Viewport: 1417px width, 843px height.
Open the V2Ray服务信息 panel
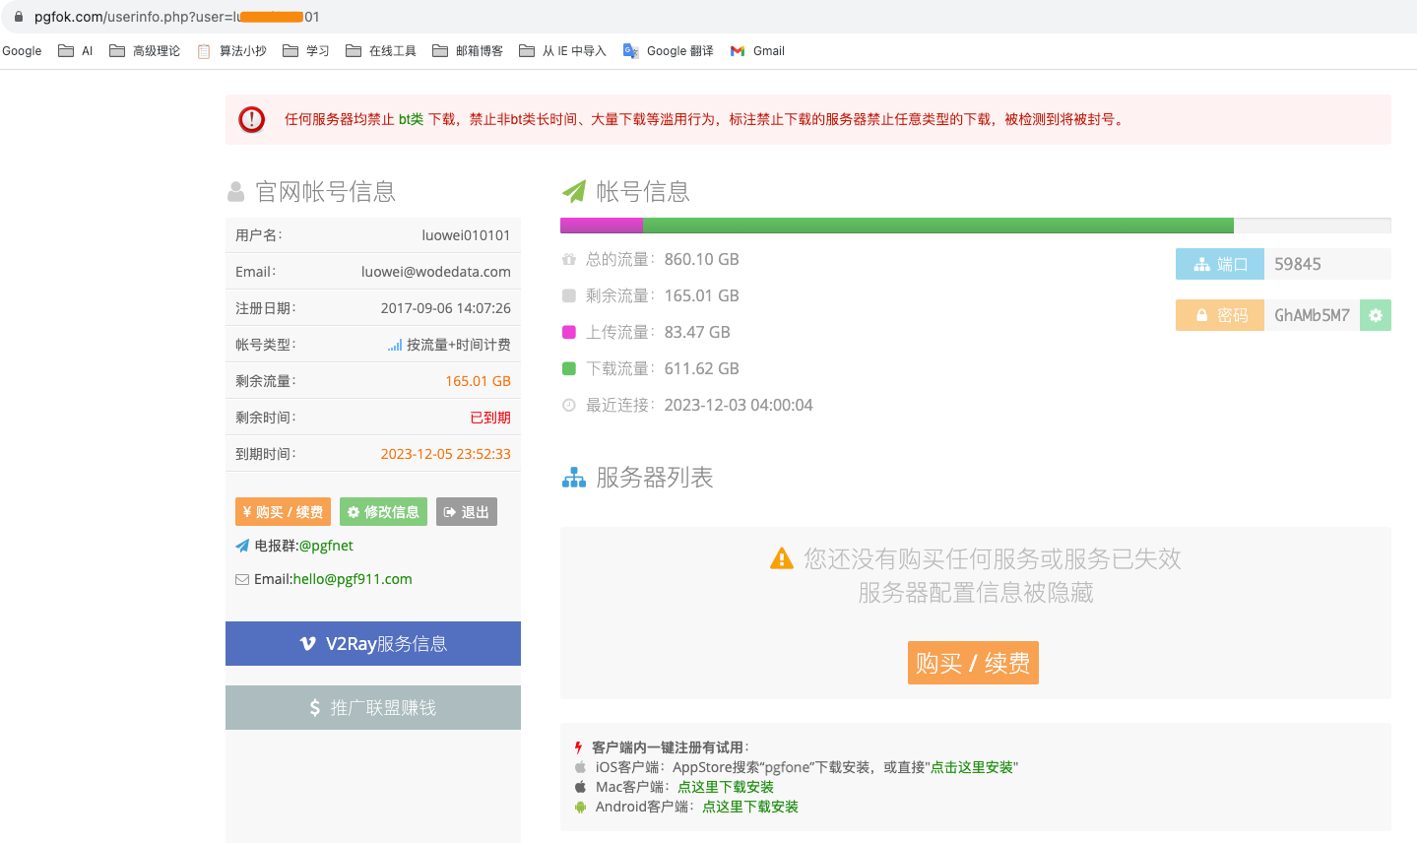[x=373, y=643]
